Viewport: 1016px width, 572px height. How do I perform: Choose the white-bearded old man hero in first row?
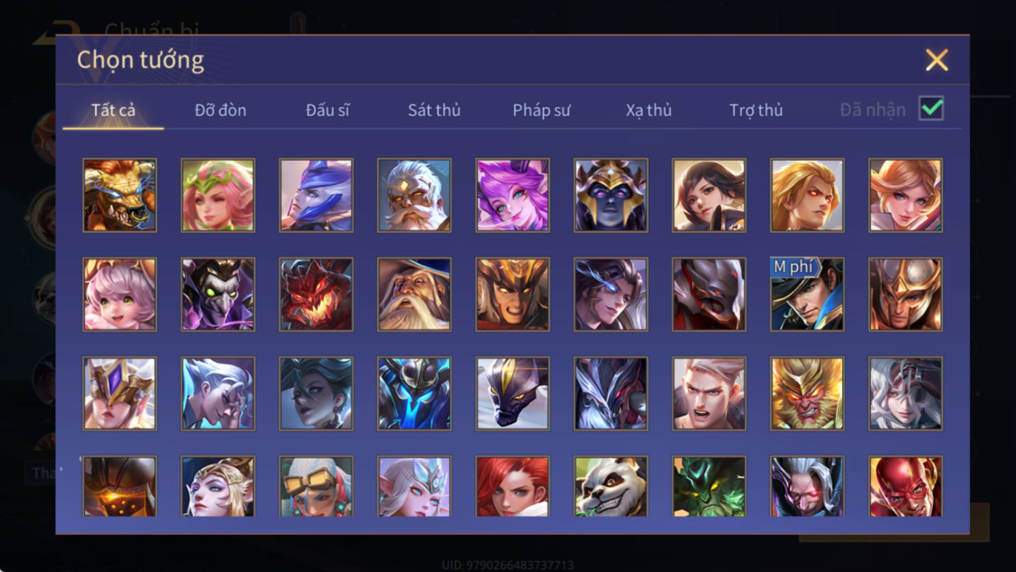pyautogui.click(x=414, y=195)
